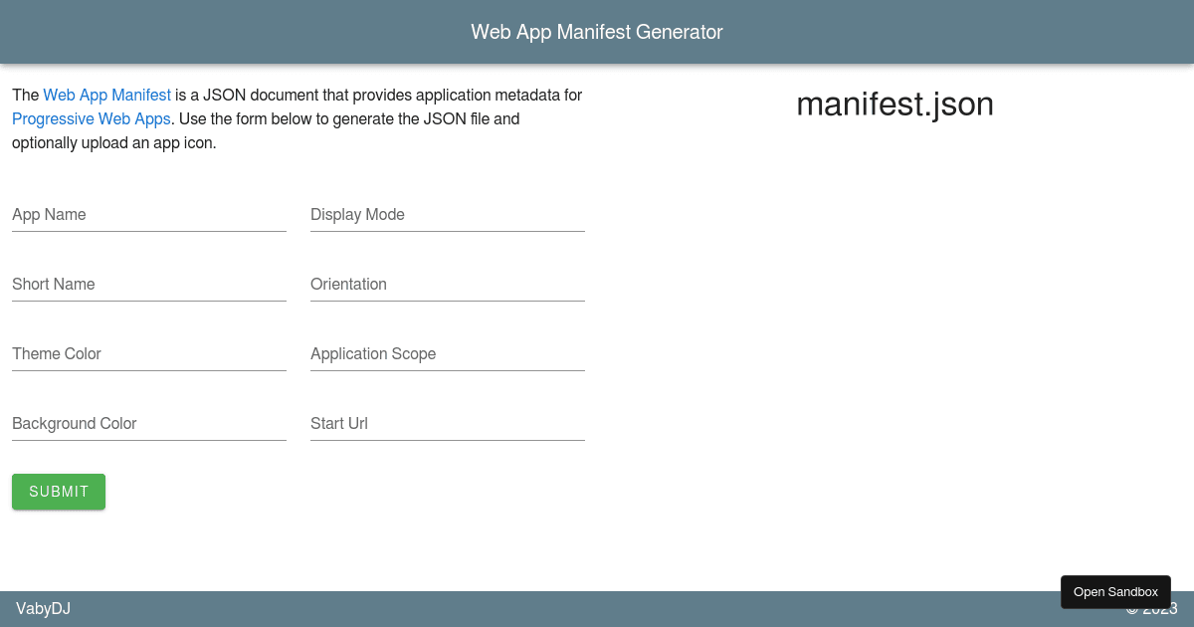Click the Short Name input field
Image resolution: width=1194 pixels, height=627 pixels.
(148, 285)
